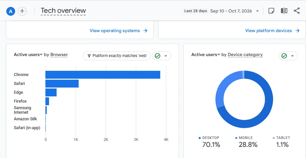Click the Safari bar in the chart

coord(62,84)
